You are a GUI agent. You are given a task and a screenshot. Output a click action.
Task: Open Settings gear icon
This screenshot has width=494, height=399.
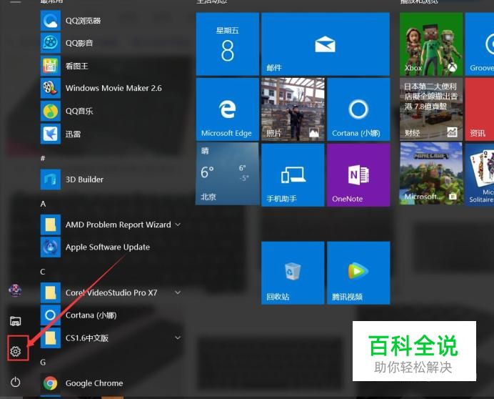click(16, 351)
